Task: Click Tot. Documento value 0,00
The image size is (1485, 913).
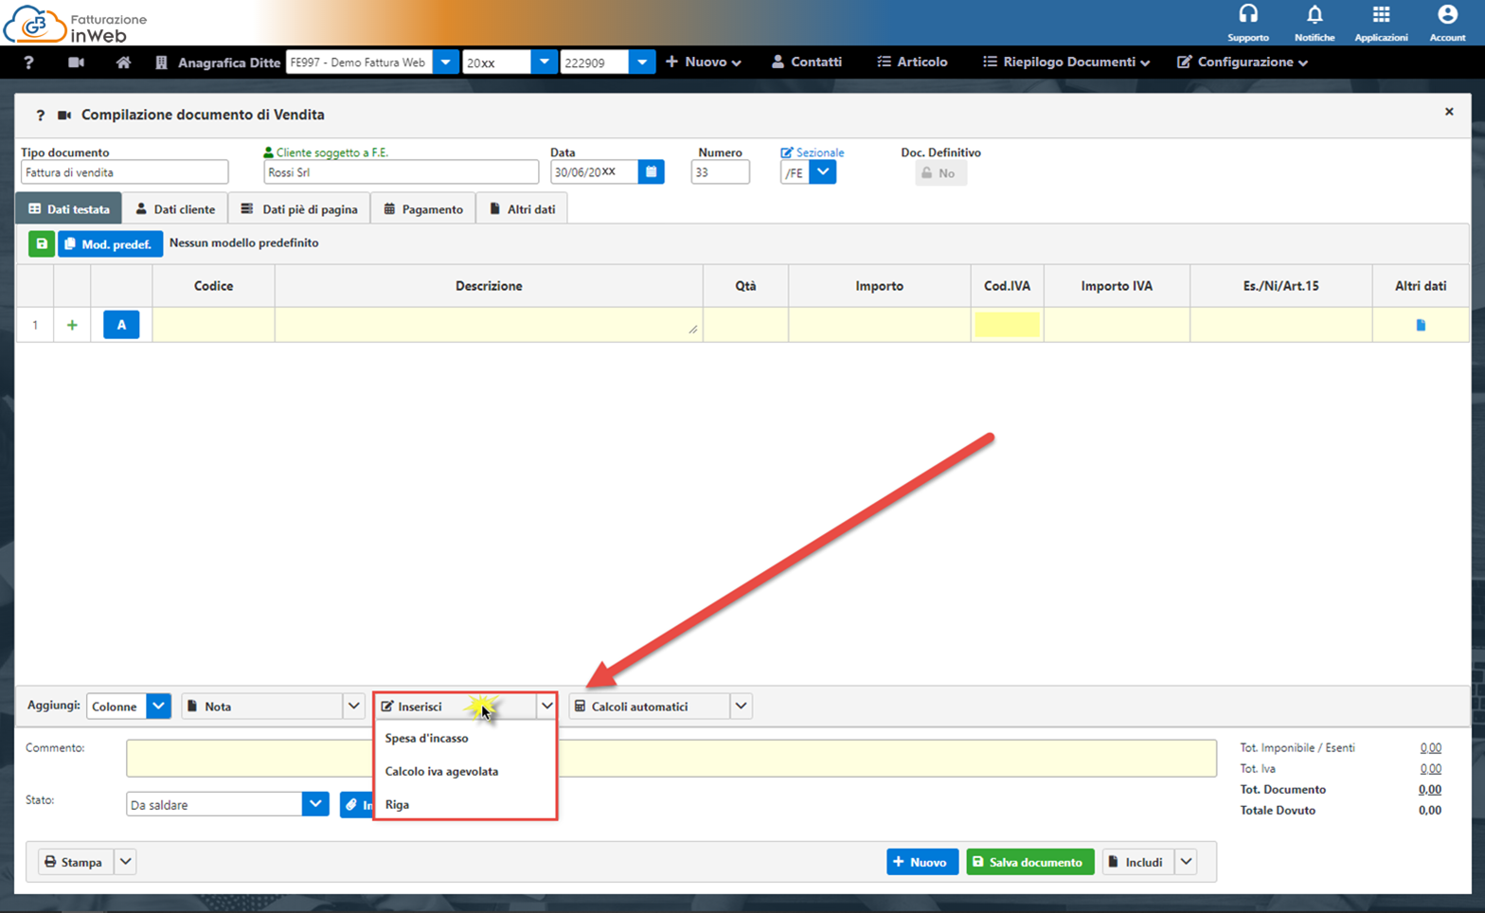Action: pyautogui.click(x=1430, y=790)
